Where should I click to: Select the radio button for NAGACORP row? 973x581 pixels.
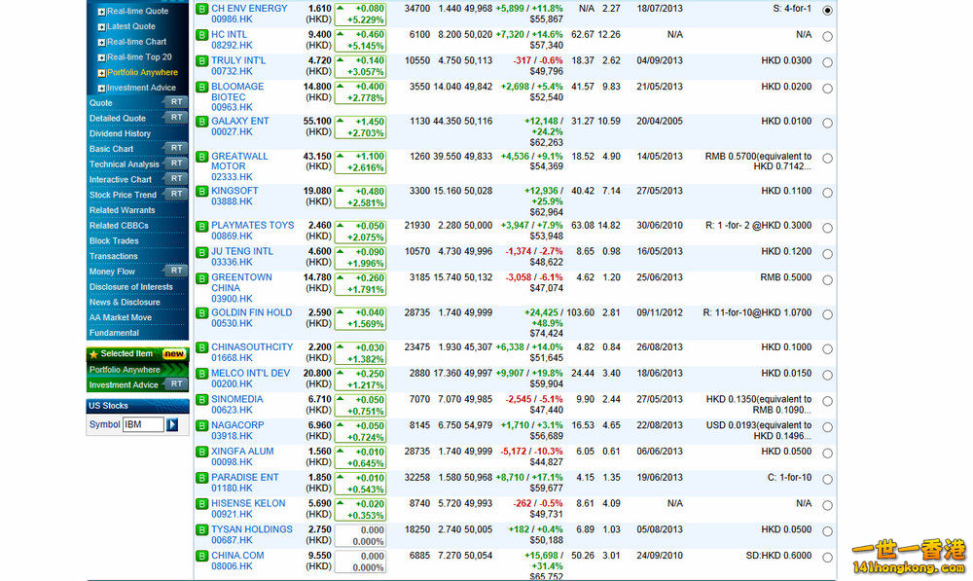(827, 427)
